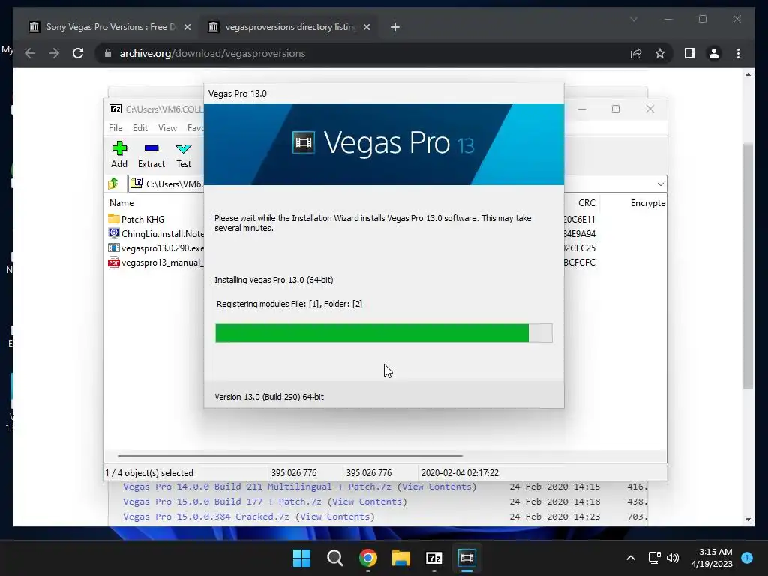Open the File menu in 7-Zip
Image resolution: width=768 pixels, height=576 pixels.
click(x=115, y=127)
